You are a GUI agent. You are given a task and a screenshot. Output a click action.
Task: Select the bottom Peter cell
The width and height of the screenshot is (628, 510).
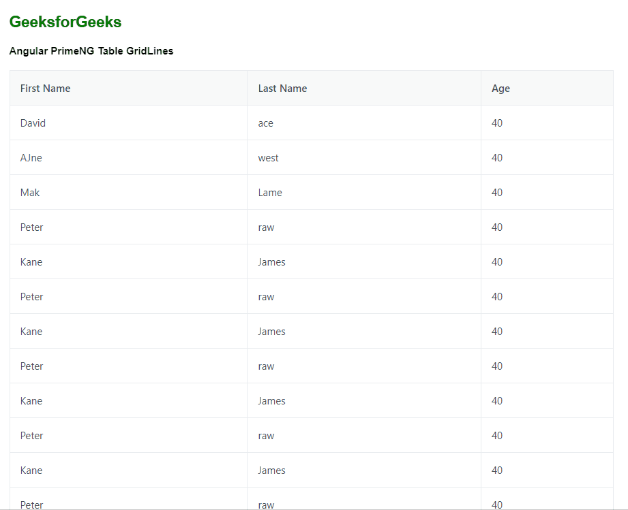point(31,505)
